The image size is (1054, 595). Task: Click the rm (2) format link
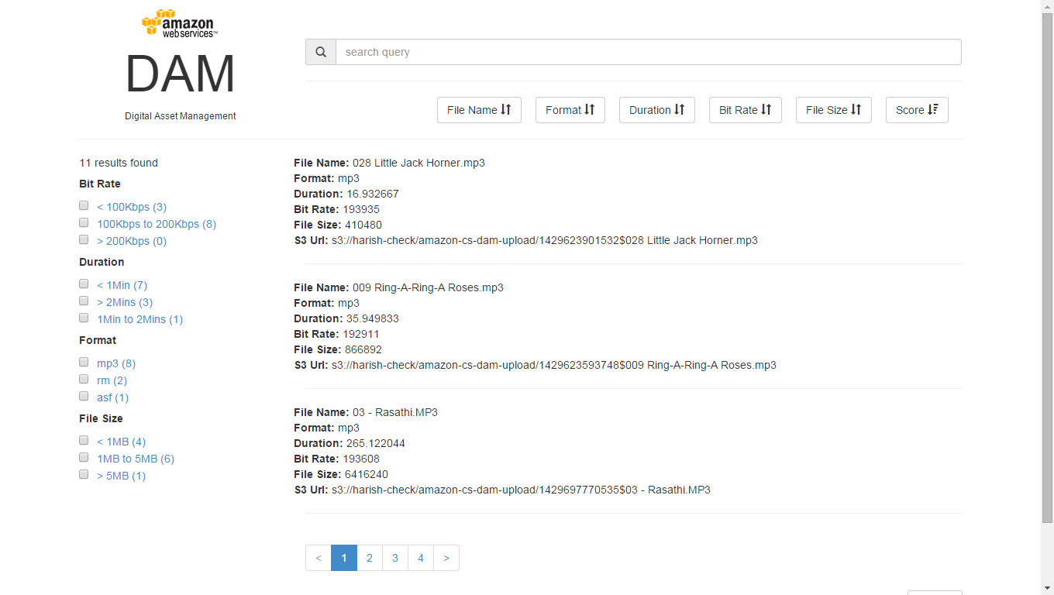(112, 380)
